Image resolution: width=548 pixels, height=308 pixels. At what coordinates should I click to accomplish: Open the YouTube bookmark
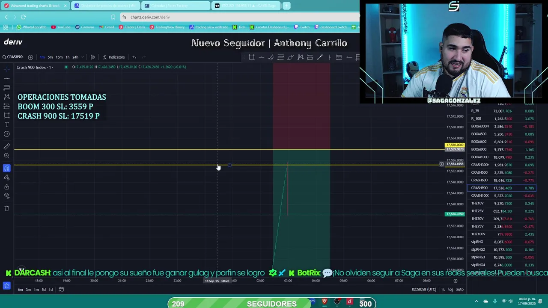61,27
